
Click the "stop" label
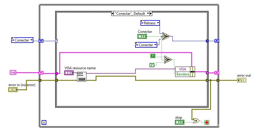click(179, 117)
